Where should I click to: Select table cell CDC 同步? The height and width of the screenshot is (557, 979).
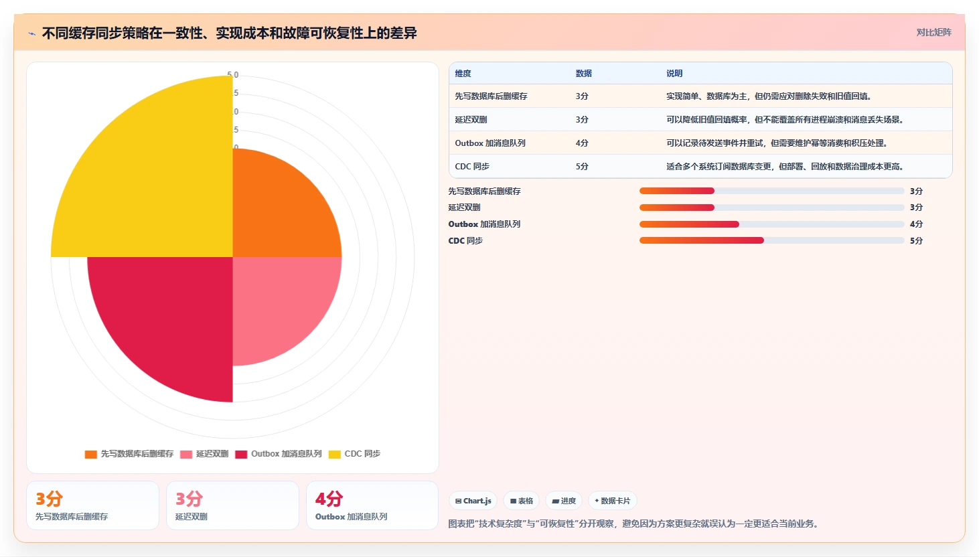471,167
